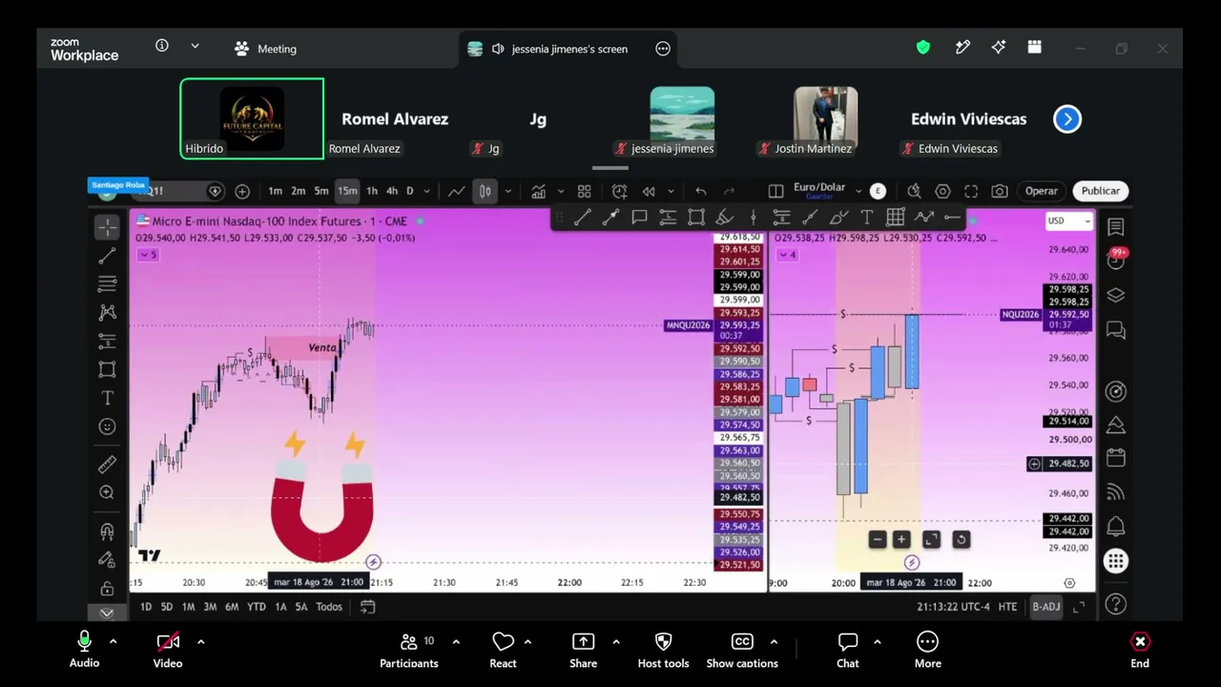Select the rectangle shapes tool in left sidebar
Screen dimensions: 1221x687
click(107, 369)
